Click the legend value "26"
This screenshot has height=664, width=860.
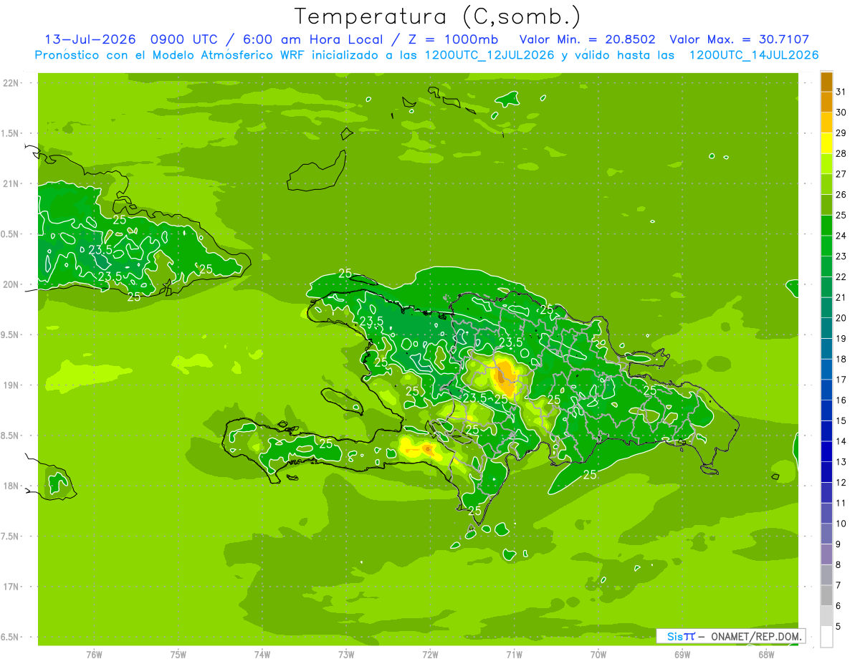coord(841,195)
